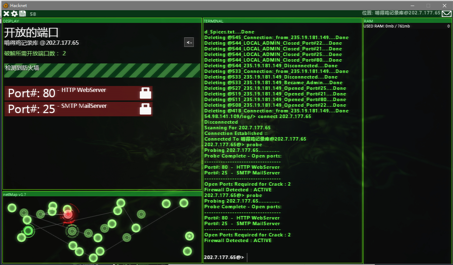Select the Port#: 25 SMTP MailServer entry

click(x=79, y=109)
